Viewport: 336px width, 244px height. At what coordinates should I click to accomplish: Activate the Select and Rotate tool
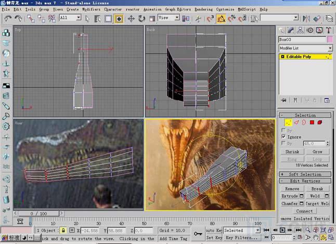coord(141,19)
